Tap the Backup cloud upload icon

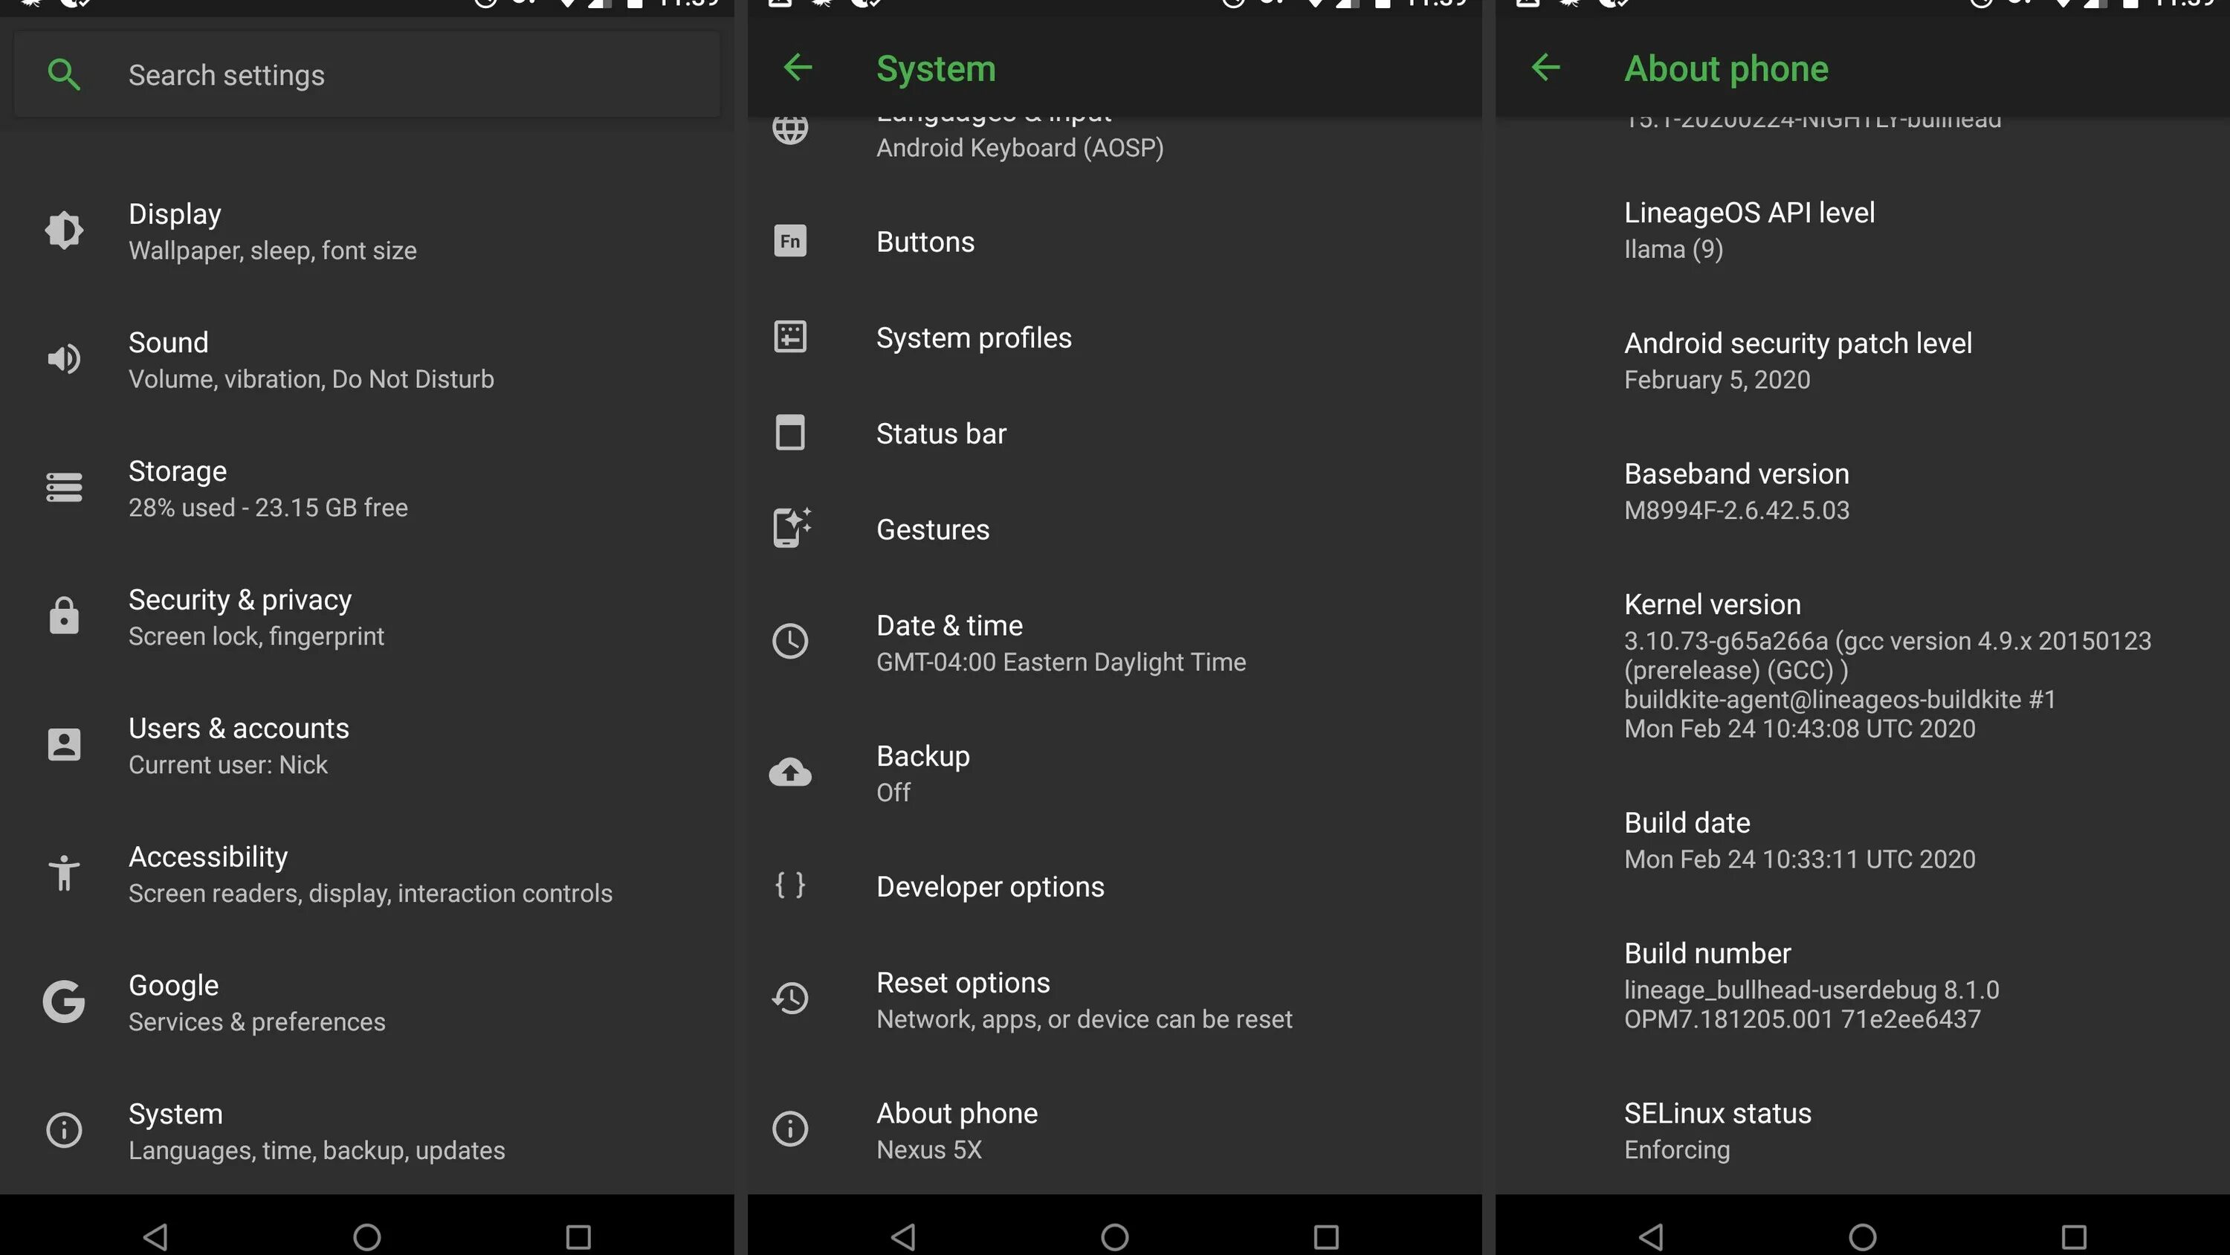click(790, 772)
